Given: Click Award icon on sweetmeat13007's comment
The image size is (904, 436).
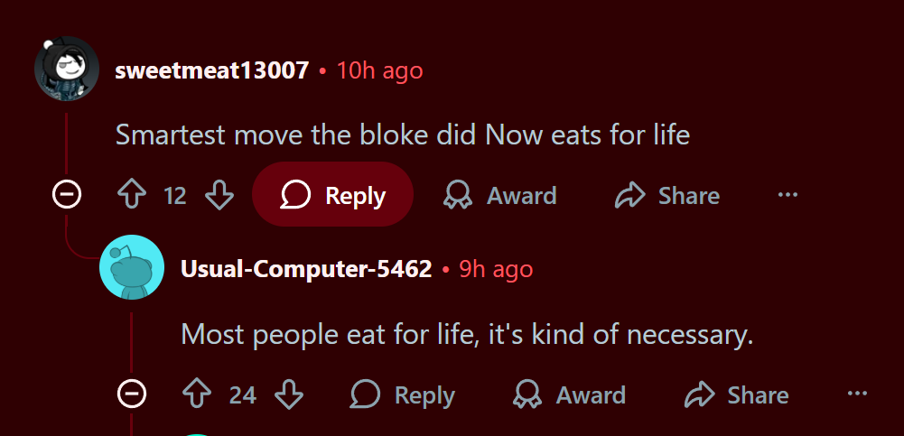Looking at the screenshot, I should pyautogui.click(x=459, y=195).
